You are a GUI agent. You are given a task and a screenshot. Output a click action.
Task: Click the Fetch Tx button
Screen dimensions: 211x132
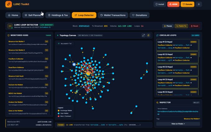point(181,26)
